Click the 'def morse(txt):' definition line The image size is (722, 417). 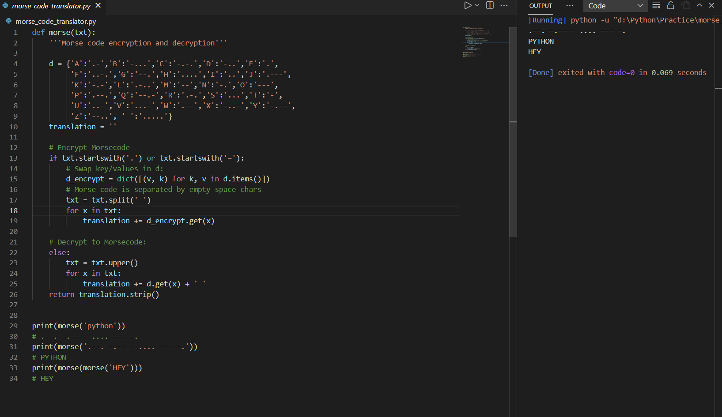click(64, 32)
